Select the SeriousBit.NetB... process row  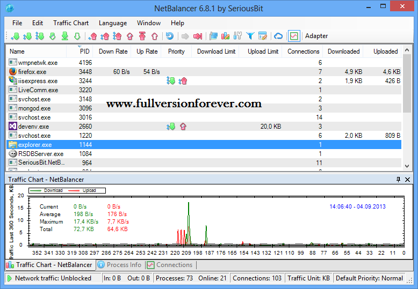click(x=204, y=162)
